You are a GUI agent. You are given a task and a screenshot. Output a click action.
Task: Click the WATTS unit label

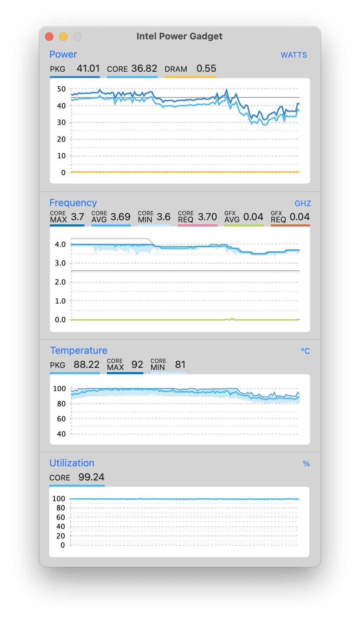(294, 55)
